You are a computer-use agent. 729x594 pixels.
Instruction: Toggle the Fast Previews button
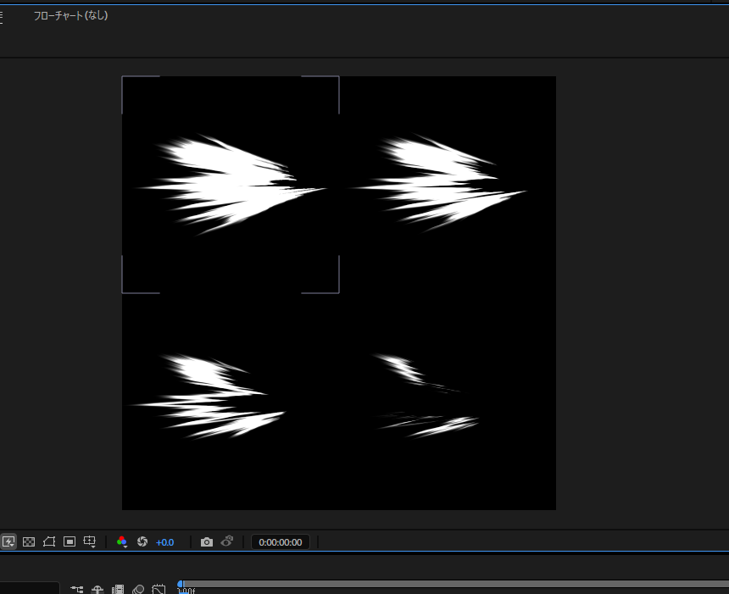pos(8,541)
